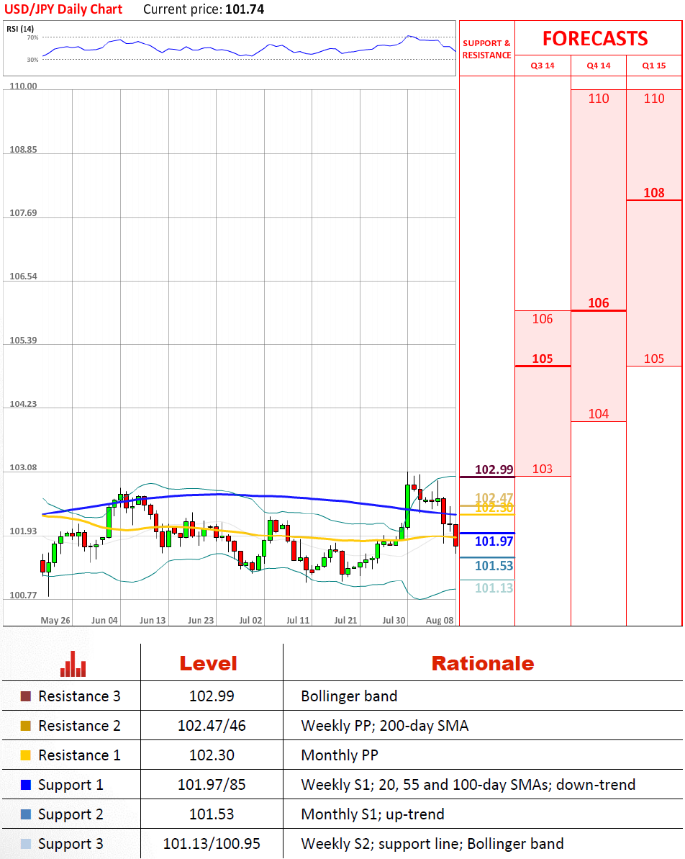Click the '104.23' price axis label
This screenshot has width=685, height=859.
coord(23,405)
